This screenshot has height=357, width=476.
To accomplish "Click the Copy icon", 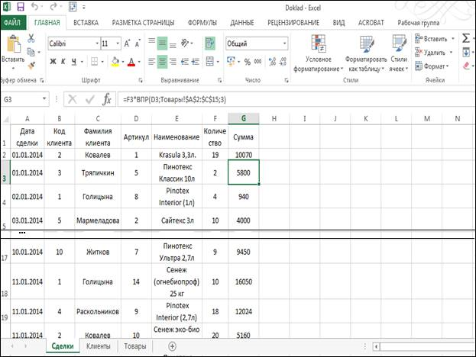I will (x=31, y=52).
